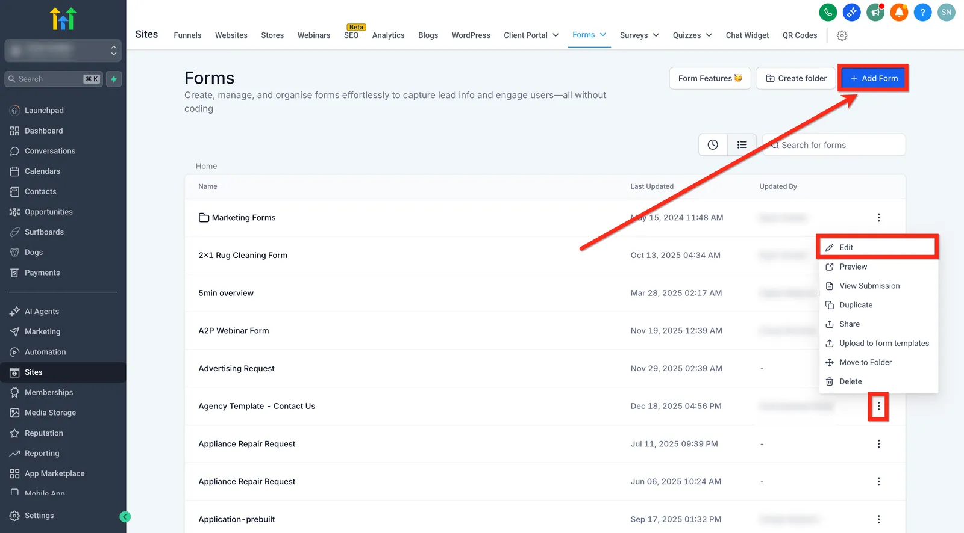Click the Add Form button
964x533 pixels.
coord(873,78)
